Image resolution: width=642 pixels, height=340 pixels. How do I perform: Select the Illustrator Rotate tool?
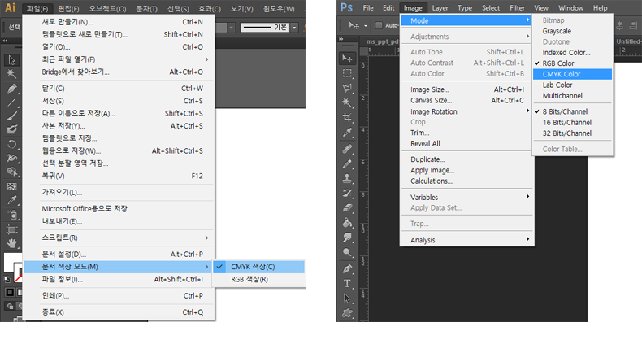(x=11, y=144)
